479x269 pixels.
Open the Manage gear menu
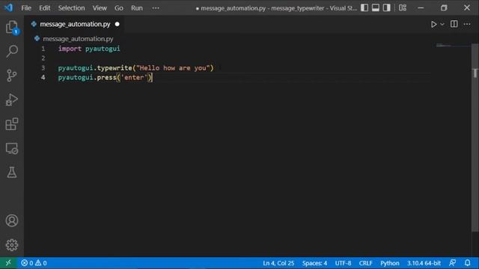(12, 245)
